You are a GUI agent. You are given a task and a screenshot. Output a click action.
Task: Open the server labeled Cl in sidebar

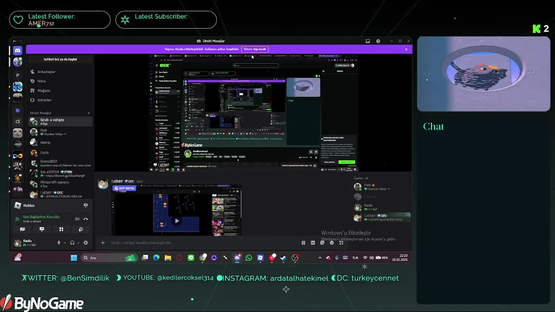(x=17, y=121)
